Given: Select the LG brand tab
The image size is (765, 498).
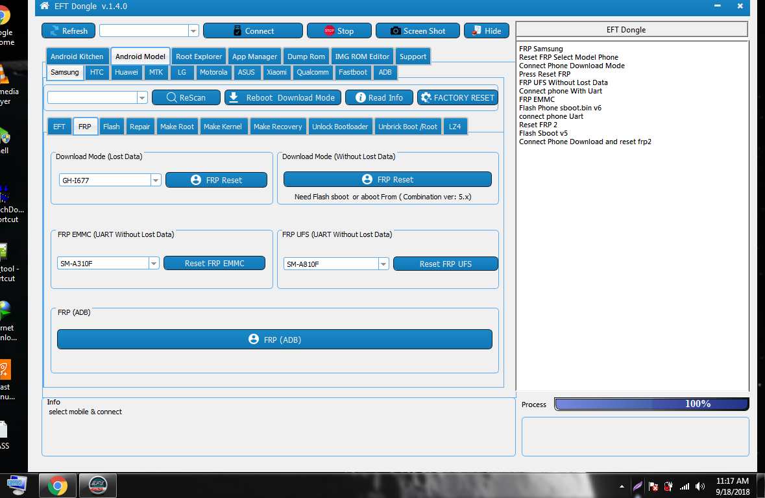Looking at the screenshot, I should point(182,72).
